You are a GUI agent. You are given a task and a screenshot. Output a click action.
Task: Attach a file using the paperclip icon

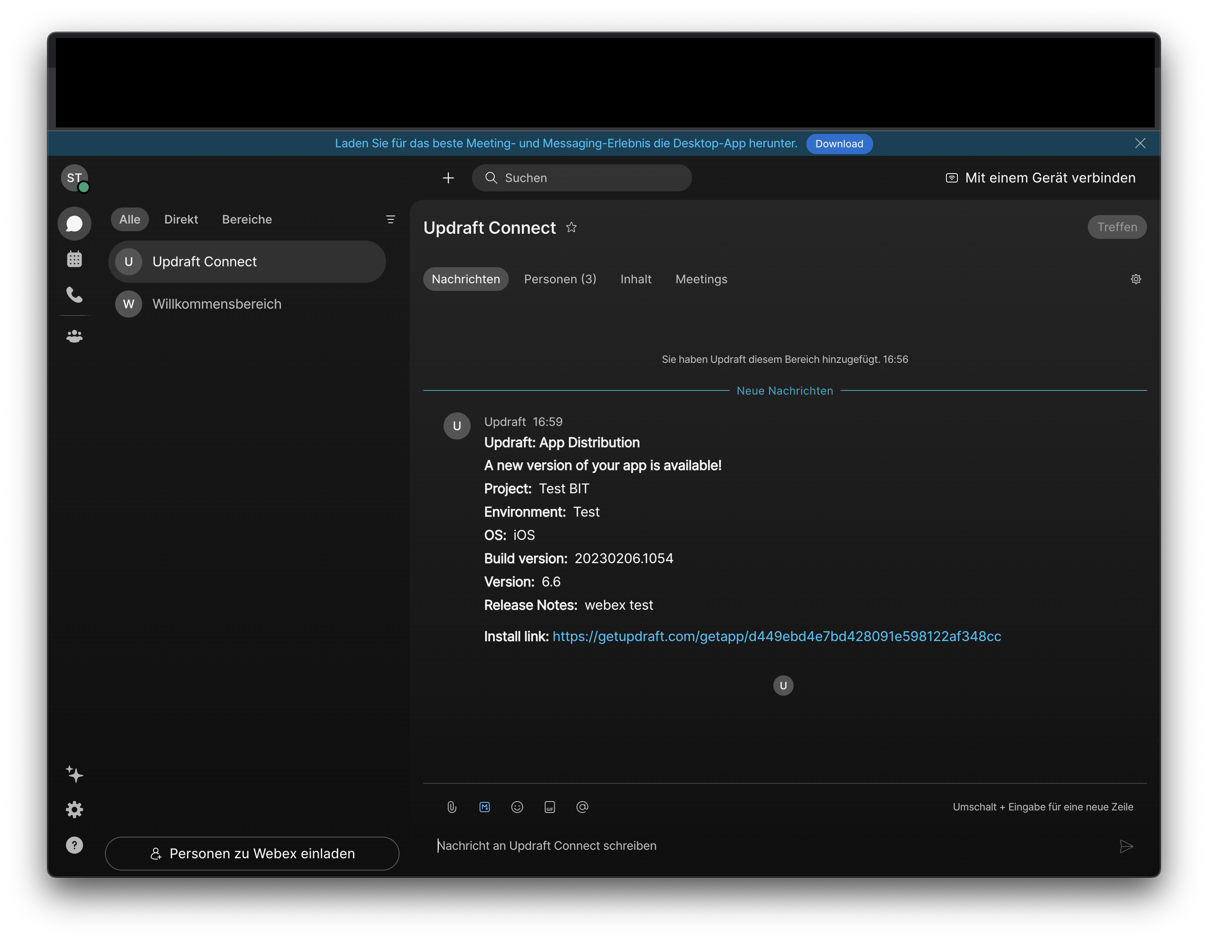pos(451,807)
